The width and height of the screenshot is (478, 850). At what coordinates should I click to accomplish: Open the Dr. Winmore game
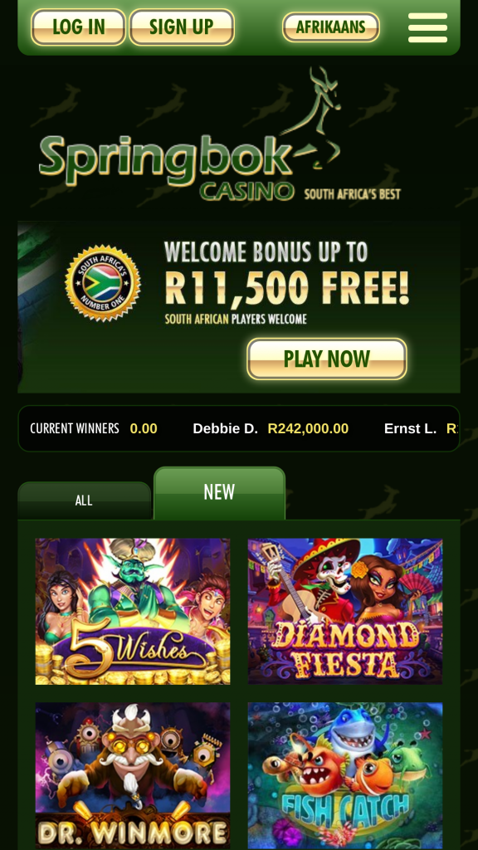tap(133, 776)
